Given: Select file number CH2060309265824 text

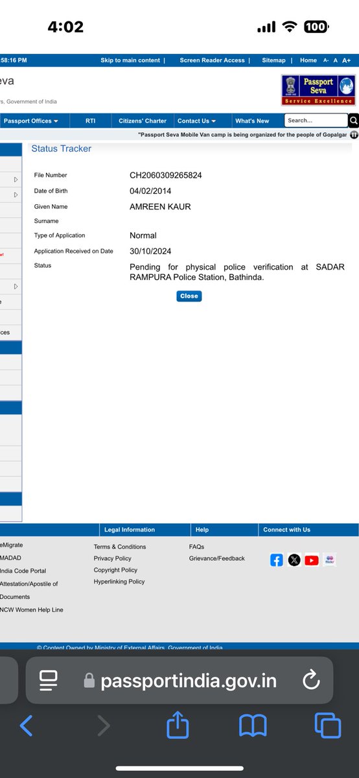Looking at the screenshot, I should (166, 175).
